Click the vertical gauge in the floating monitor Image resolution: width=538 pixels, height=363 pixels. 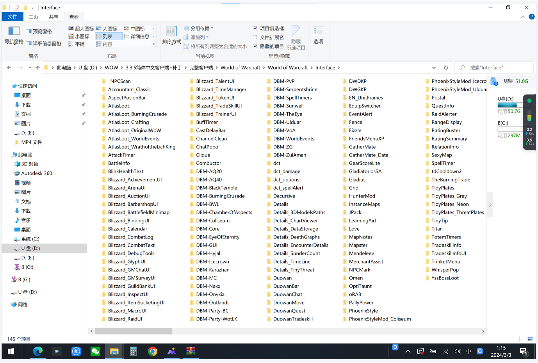[x=529, y=116]
